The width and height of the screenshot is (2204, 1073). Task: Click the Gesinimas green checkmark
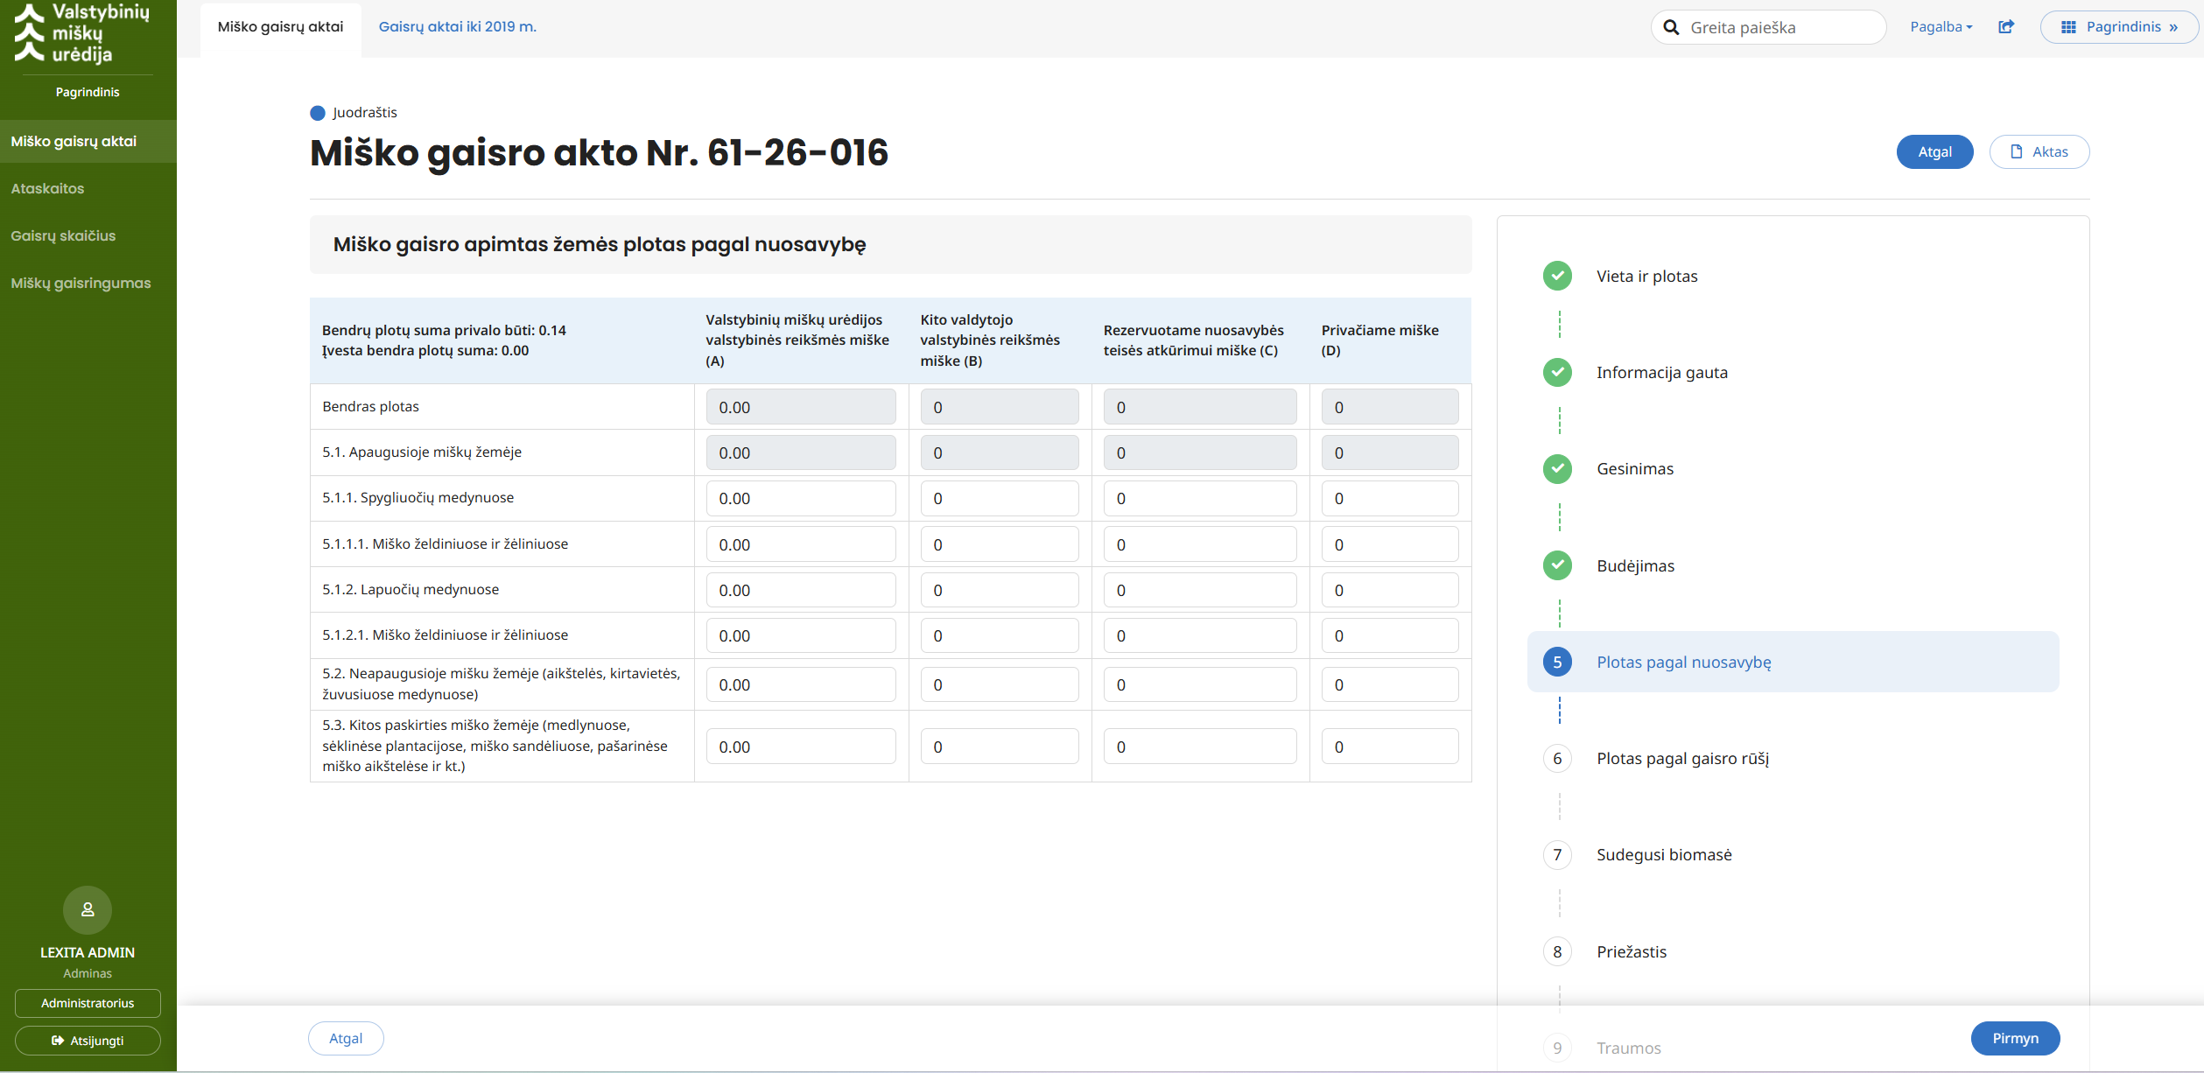tap(1557, 469)
